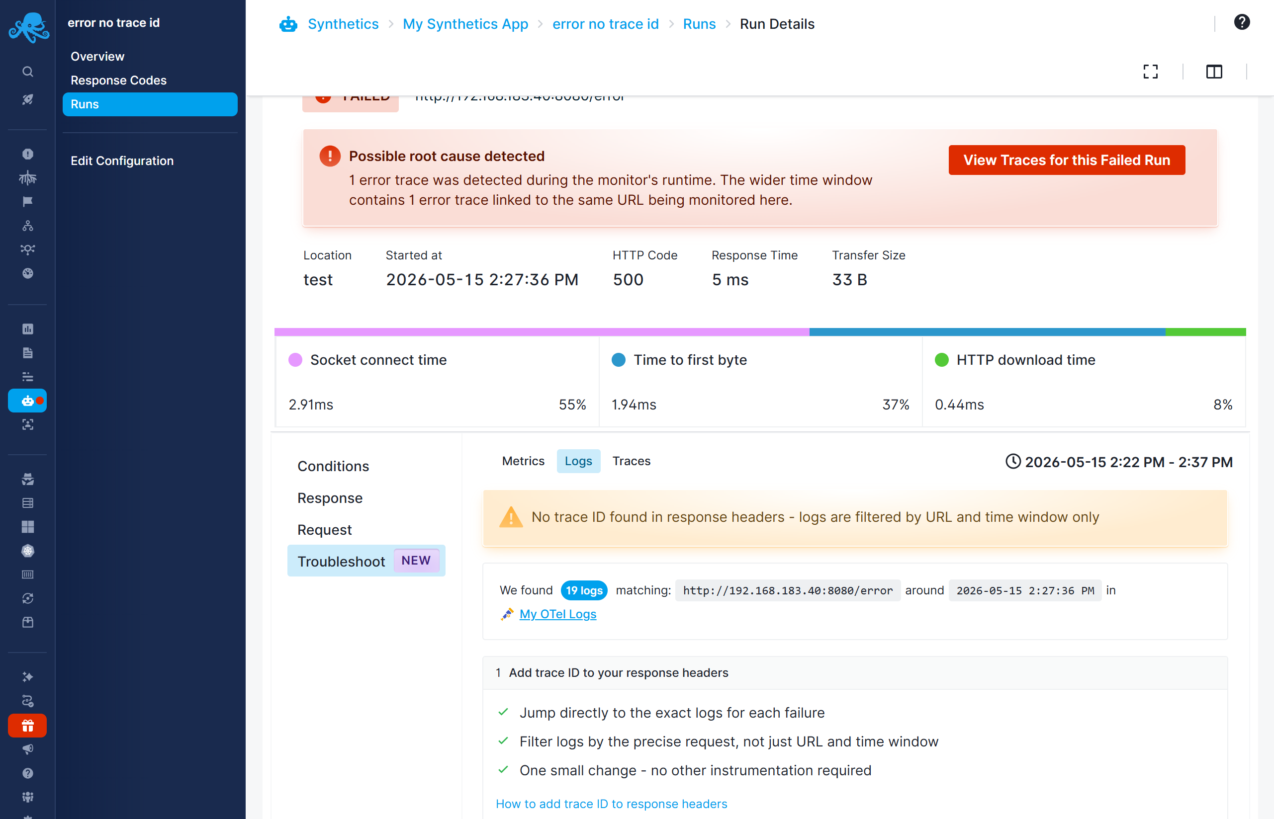Click the Kubernetes helm wheel icon
Screen dimensions: 1274x819
(x=28, y=551)
